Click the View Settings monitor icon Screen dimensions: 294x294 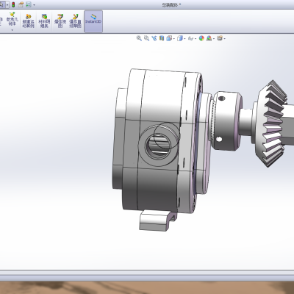220,38
